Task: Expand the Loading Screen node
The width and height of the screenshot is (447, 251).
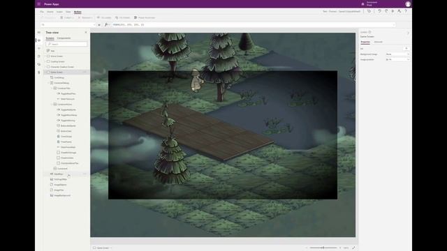Action: coord(45,61)
